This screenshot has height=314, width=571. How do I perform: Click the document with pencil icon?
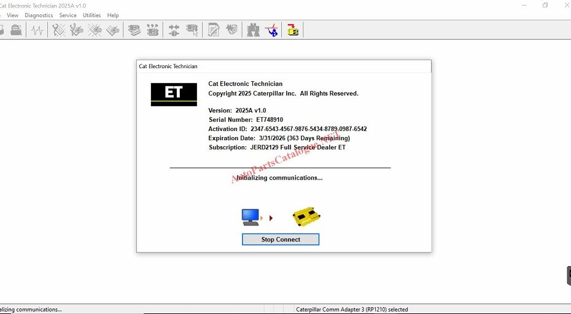(214, 30)
